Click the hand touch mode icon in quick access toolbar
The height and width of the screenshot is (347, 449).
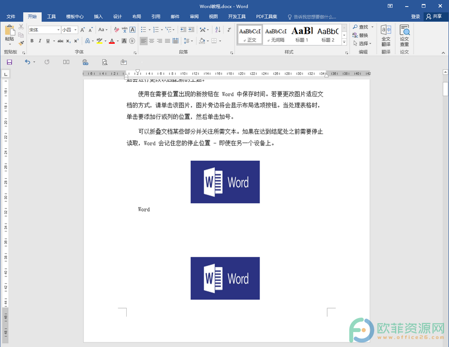[x=124, y=62]
